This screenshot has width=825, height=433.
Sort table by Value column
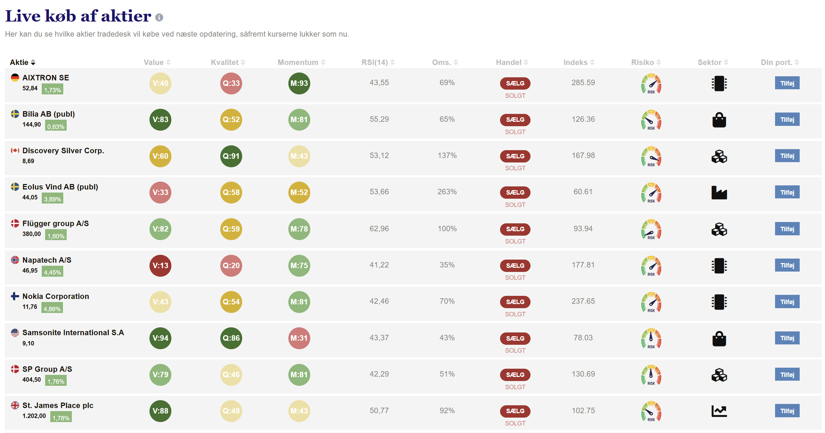click(x=157, y=62)
